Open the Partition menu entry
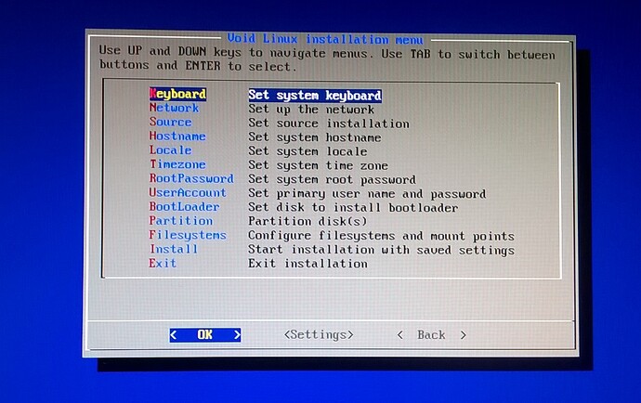The width and height of the screenshot is (641, 403). click(x=181, y=221)
